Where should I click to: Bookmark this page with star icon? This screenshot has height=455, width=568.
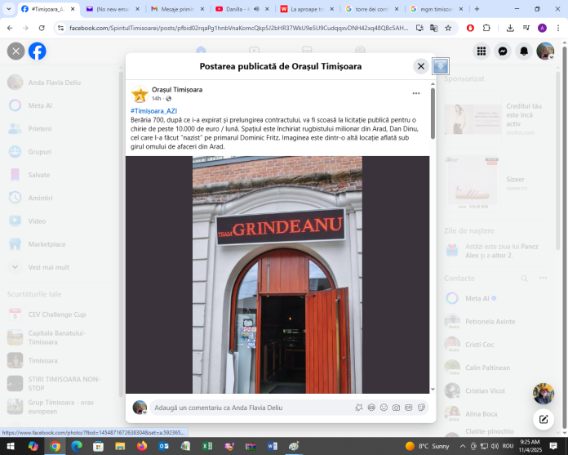[448, 28]
